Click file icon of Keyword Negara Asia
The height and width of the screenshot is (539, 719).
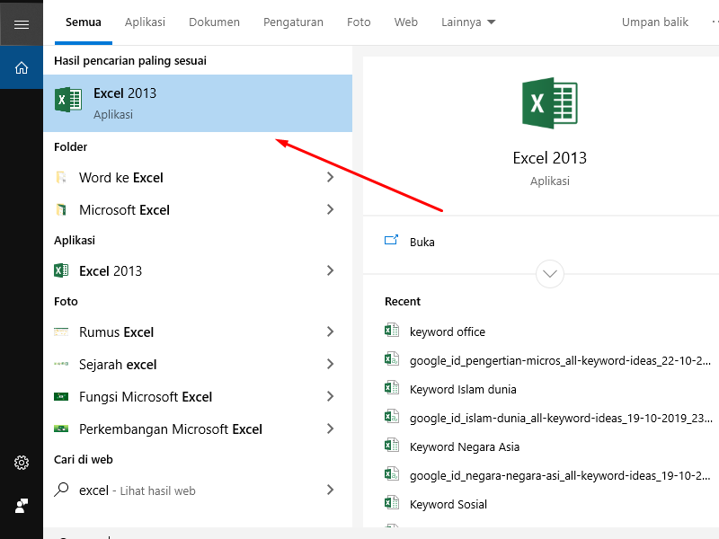pyautogui.click(x=392, y=445)
